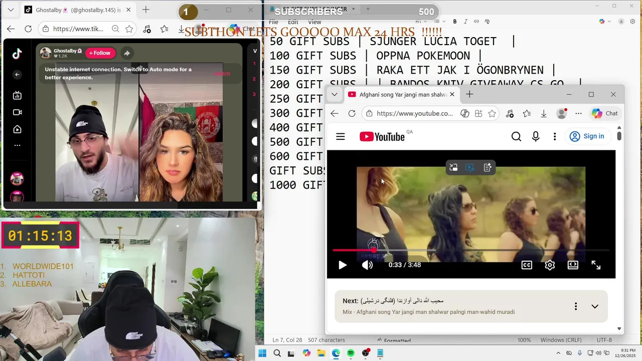Open first LIVE avatar in TikTok sidebar
Viewport: 642px width, 361px height.
17,178
